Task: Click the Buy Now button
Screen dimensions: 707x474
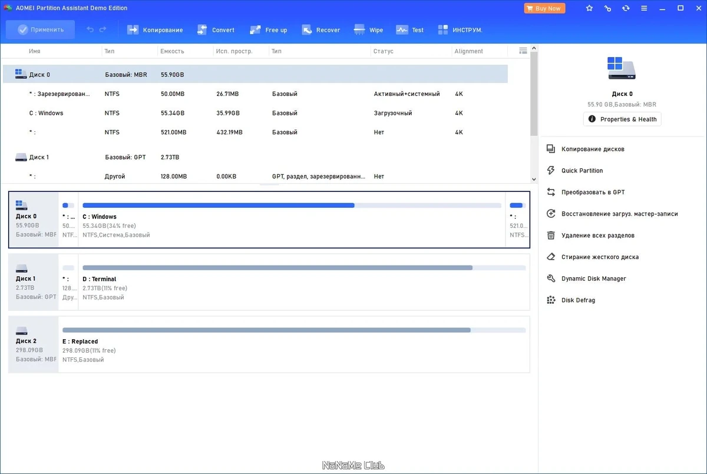Action: (x=544, y=8)
